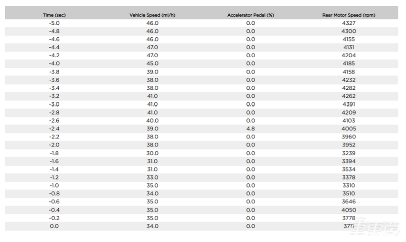Viewport: 406px width, 242px height.
Task: Select the -3.8 time cell
Action: pos(54,72)
